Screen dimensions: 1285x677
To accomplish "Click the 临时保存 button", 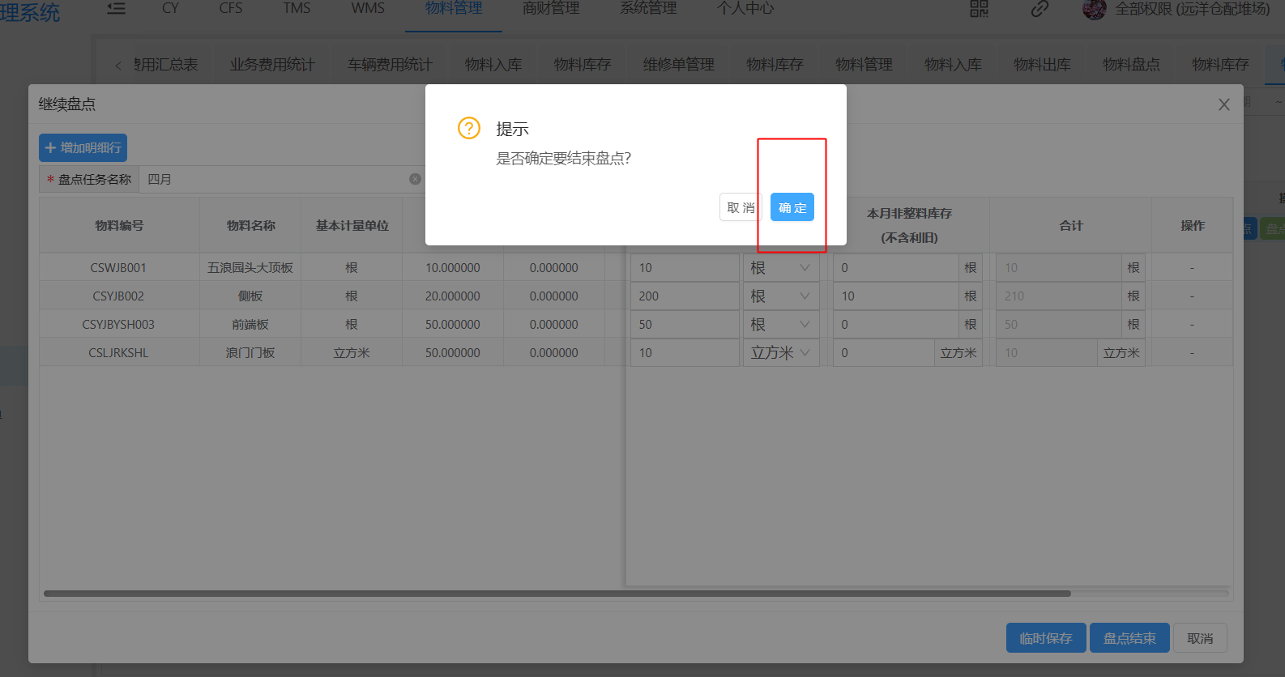I will 1045,638.
